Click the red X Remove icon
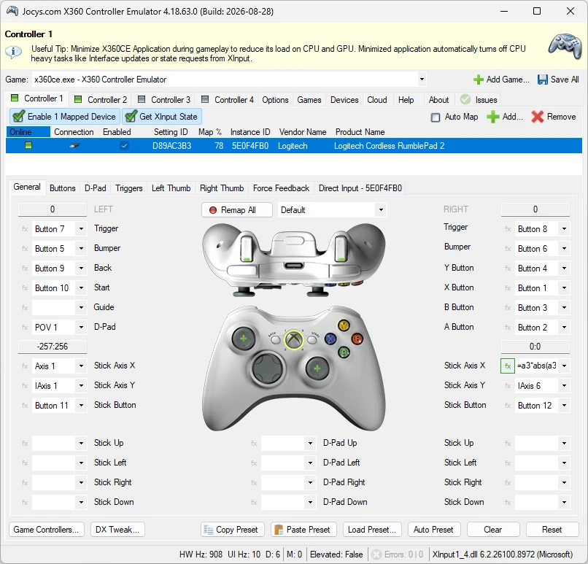Screen dimensions: 588x564 point(538,117)
